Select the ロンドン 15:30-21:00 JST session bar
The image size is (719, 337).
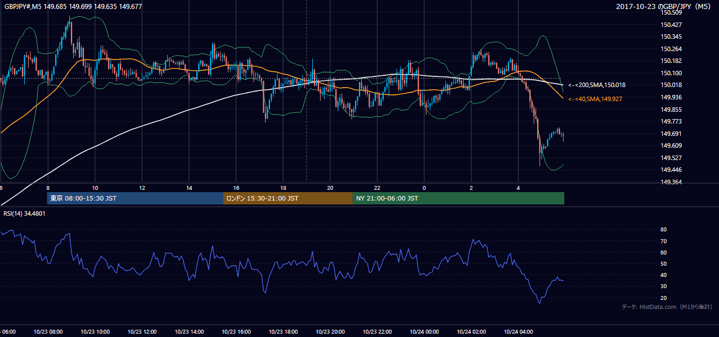tap(288, 198)
